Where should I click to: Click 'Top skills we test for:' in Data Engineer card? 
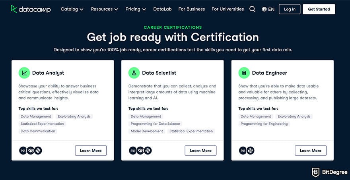point(258,108)
